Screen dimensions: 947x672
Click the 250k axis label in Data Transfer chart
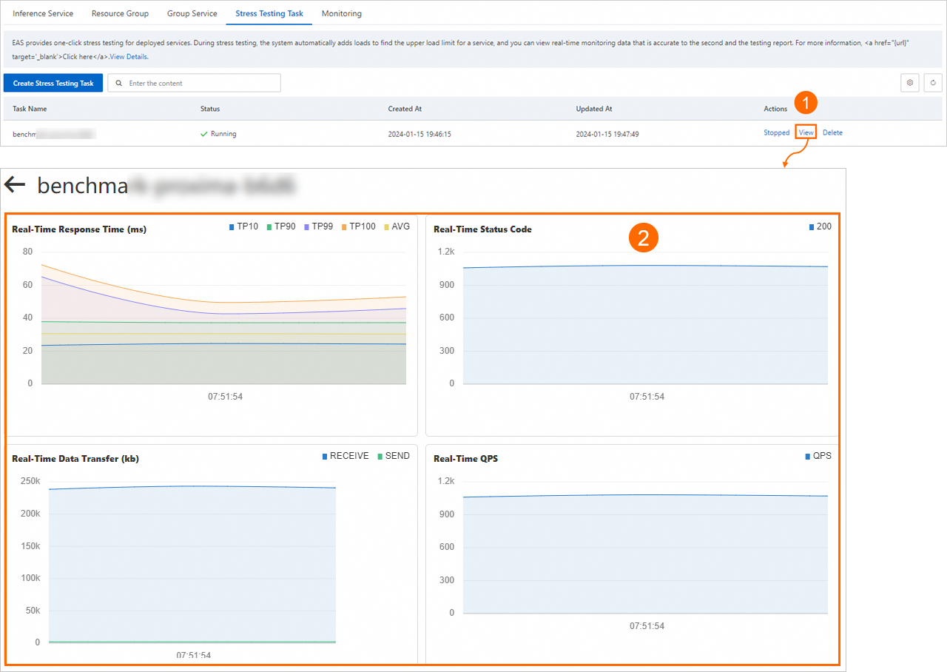pyautogui.click(x=30, y=481)
